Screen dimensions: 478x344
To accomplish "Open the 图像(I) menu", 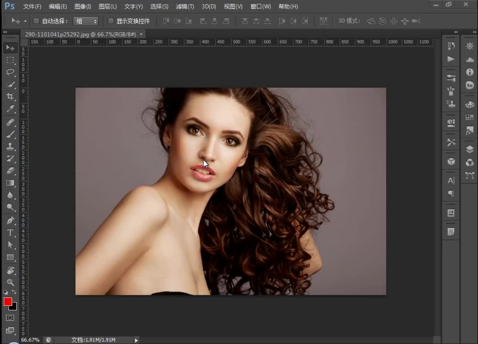I will click(83, 7).
